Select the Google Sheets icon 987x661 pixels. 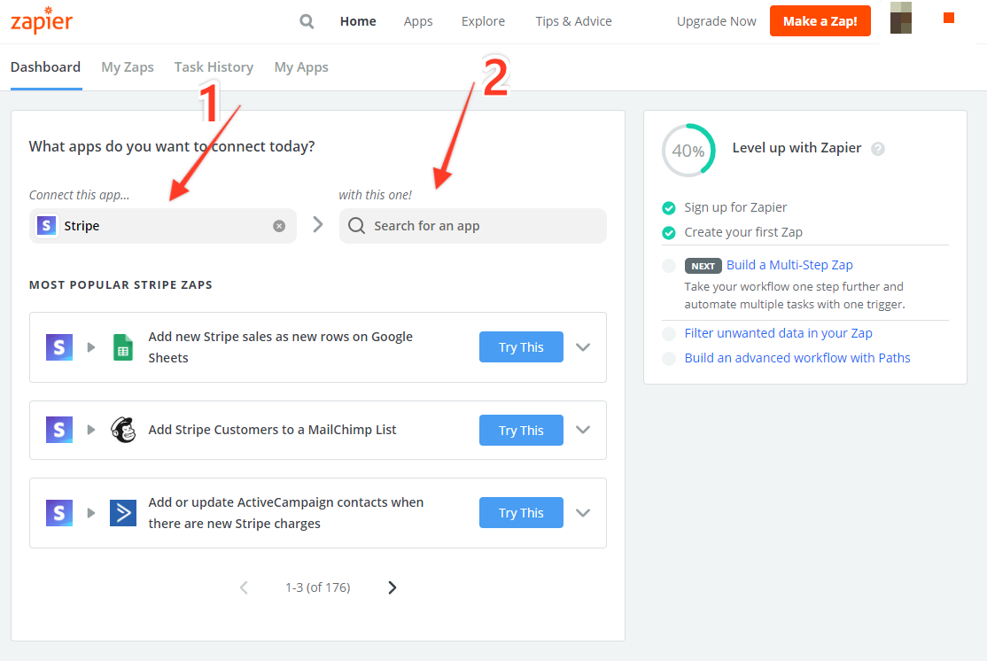[x=122, y=346]
